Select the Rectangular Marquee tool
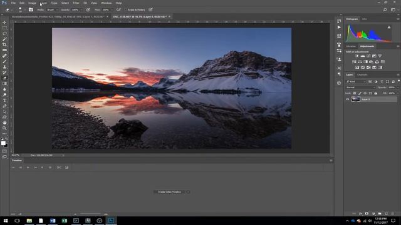Viewport: 401px width, 225px height. [x=4, y=28]
